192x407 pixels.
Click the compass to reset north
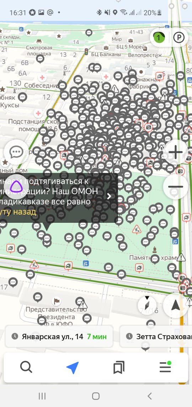147,305
